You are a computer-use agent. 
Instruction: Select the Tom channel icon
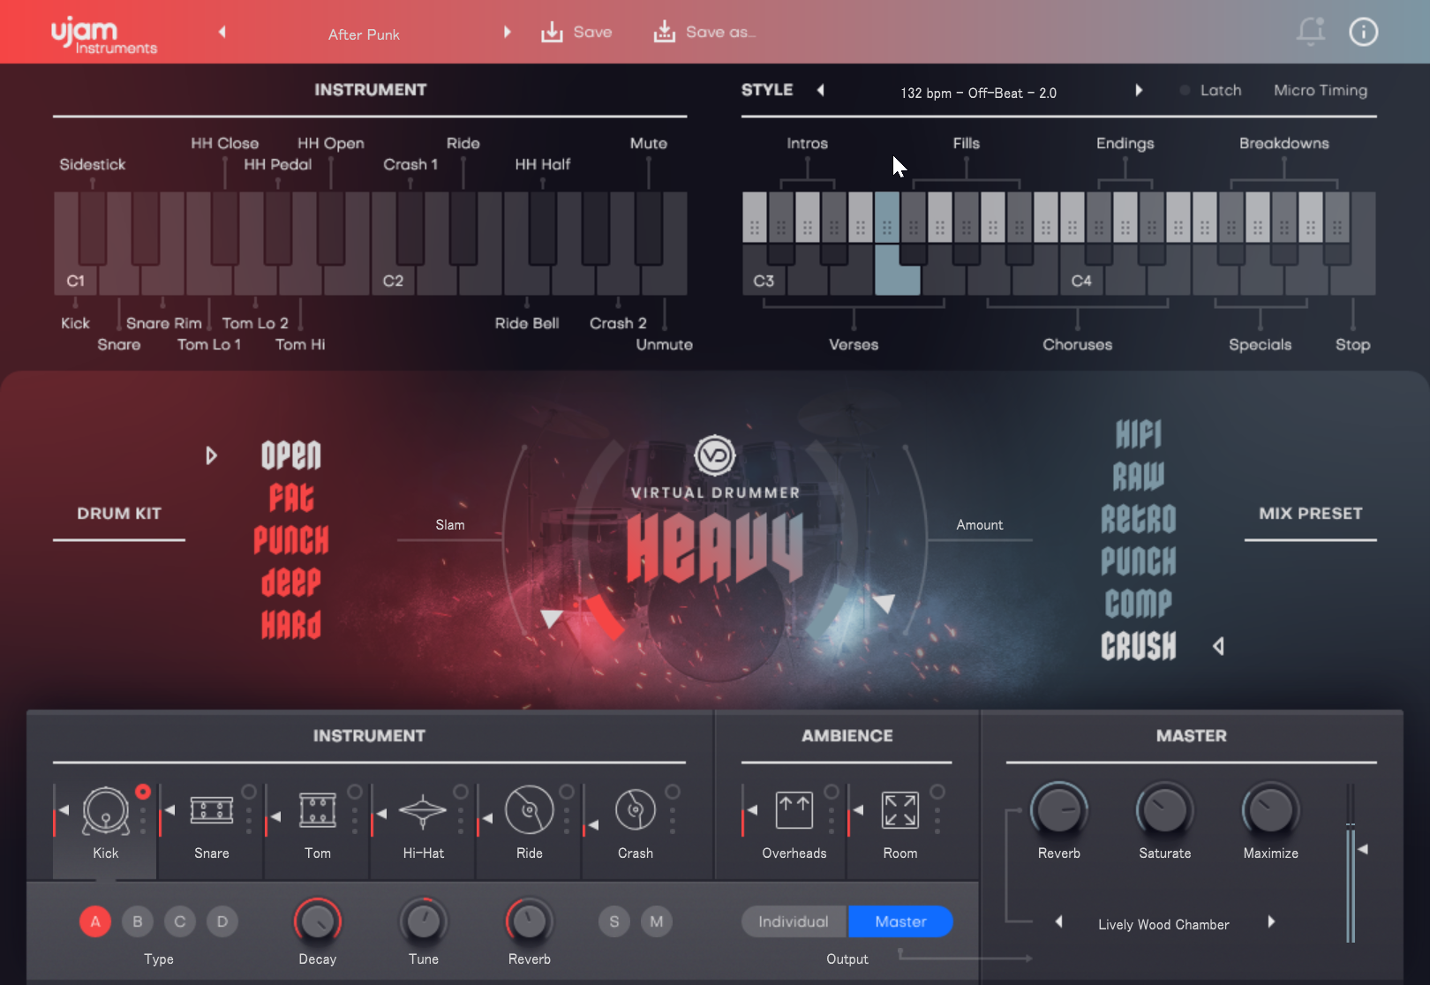tap(318, 810)
